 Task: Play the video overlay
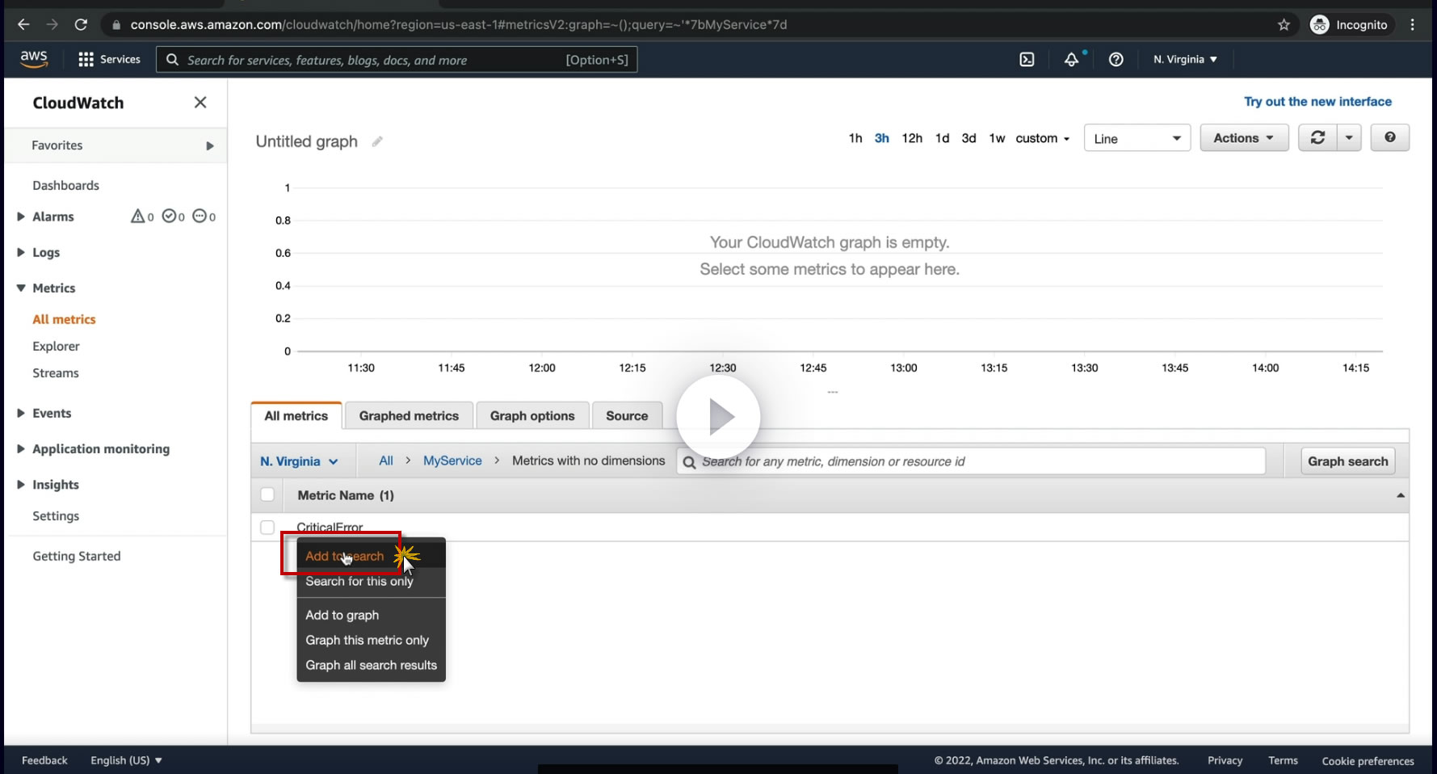tap(718, 417)
